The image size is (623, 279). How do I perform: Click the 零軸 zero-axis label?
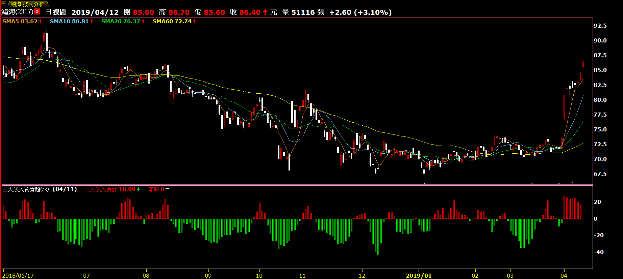pos(154,189)
